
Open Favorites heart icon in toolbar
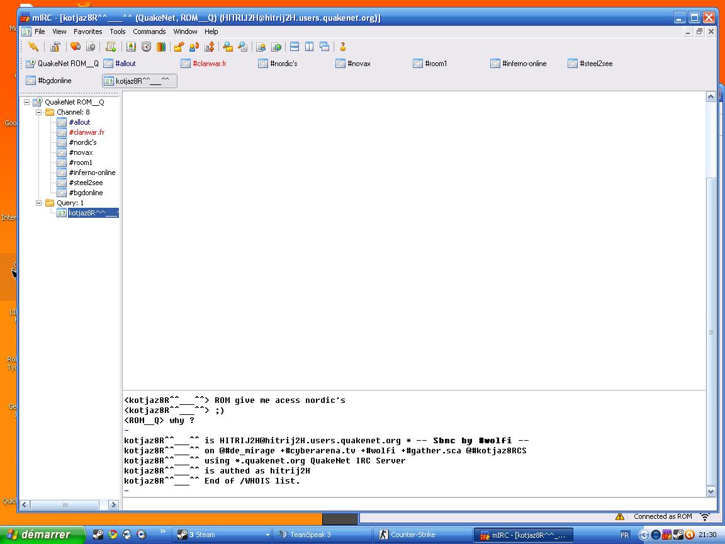click(75, 47)
